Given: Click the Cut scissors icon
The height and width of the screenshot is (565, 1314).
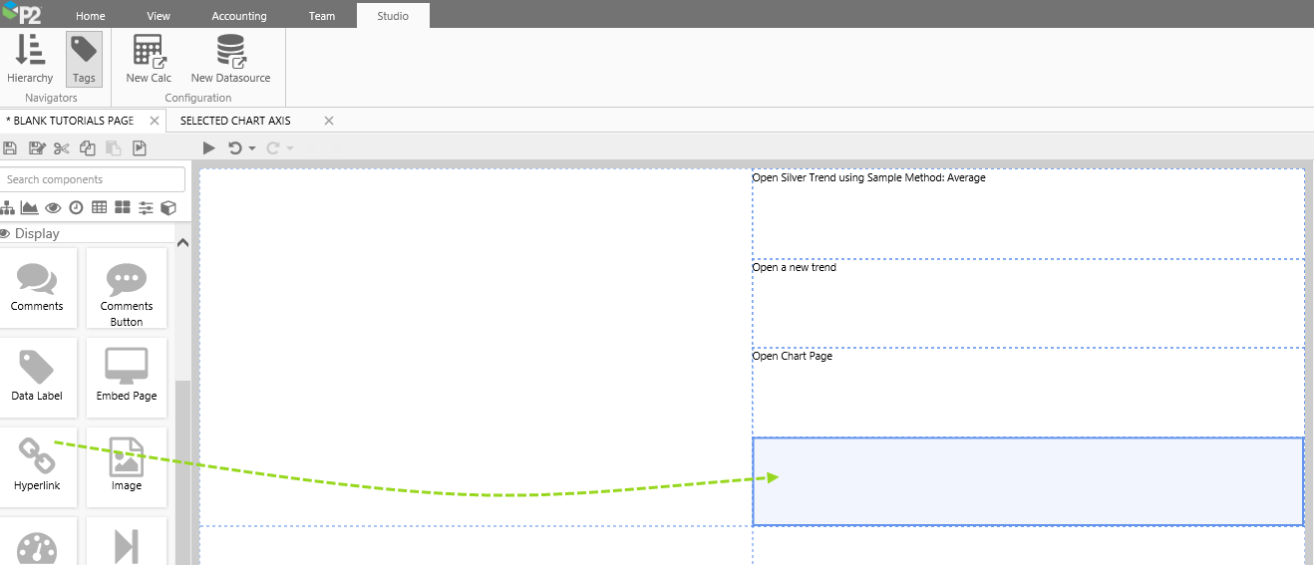Looking at the screenshot, I should 62,148.
